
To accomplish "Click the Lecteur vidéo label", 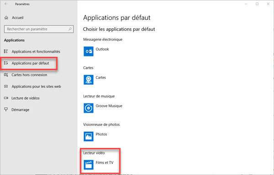I will tap(94, 153).
